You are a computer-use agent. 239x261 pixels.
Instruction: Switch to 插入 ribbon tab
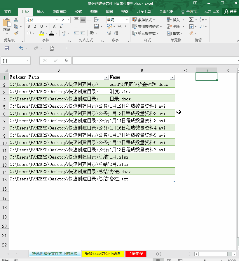click(40, 11)
